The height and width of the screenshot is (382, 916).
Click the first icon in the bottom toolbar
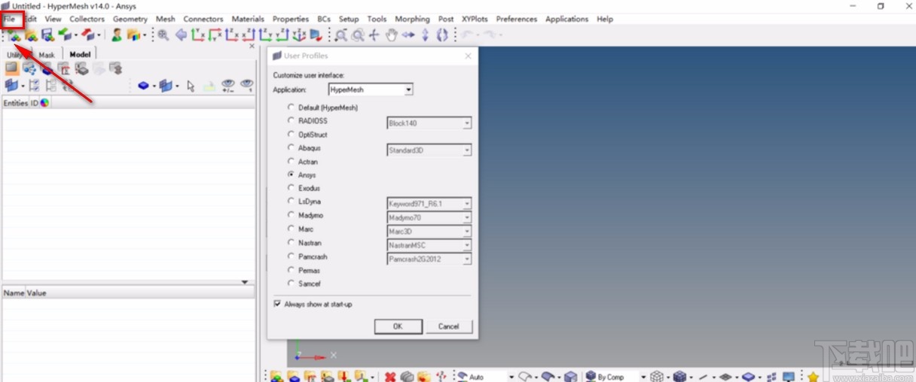point(276,377)
